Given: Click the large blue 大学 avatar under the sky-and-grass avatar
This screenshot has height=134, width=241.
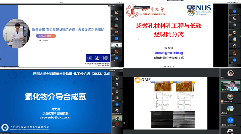Looking at the screenshot, I should 230,120.
